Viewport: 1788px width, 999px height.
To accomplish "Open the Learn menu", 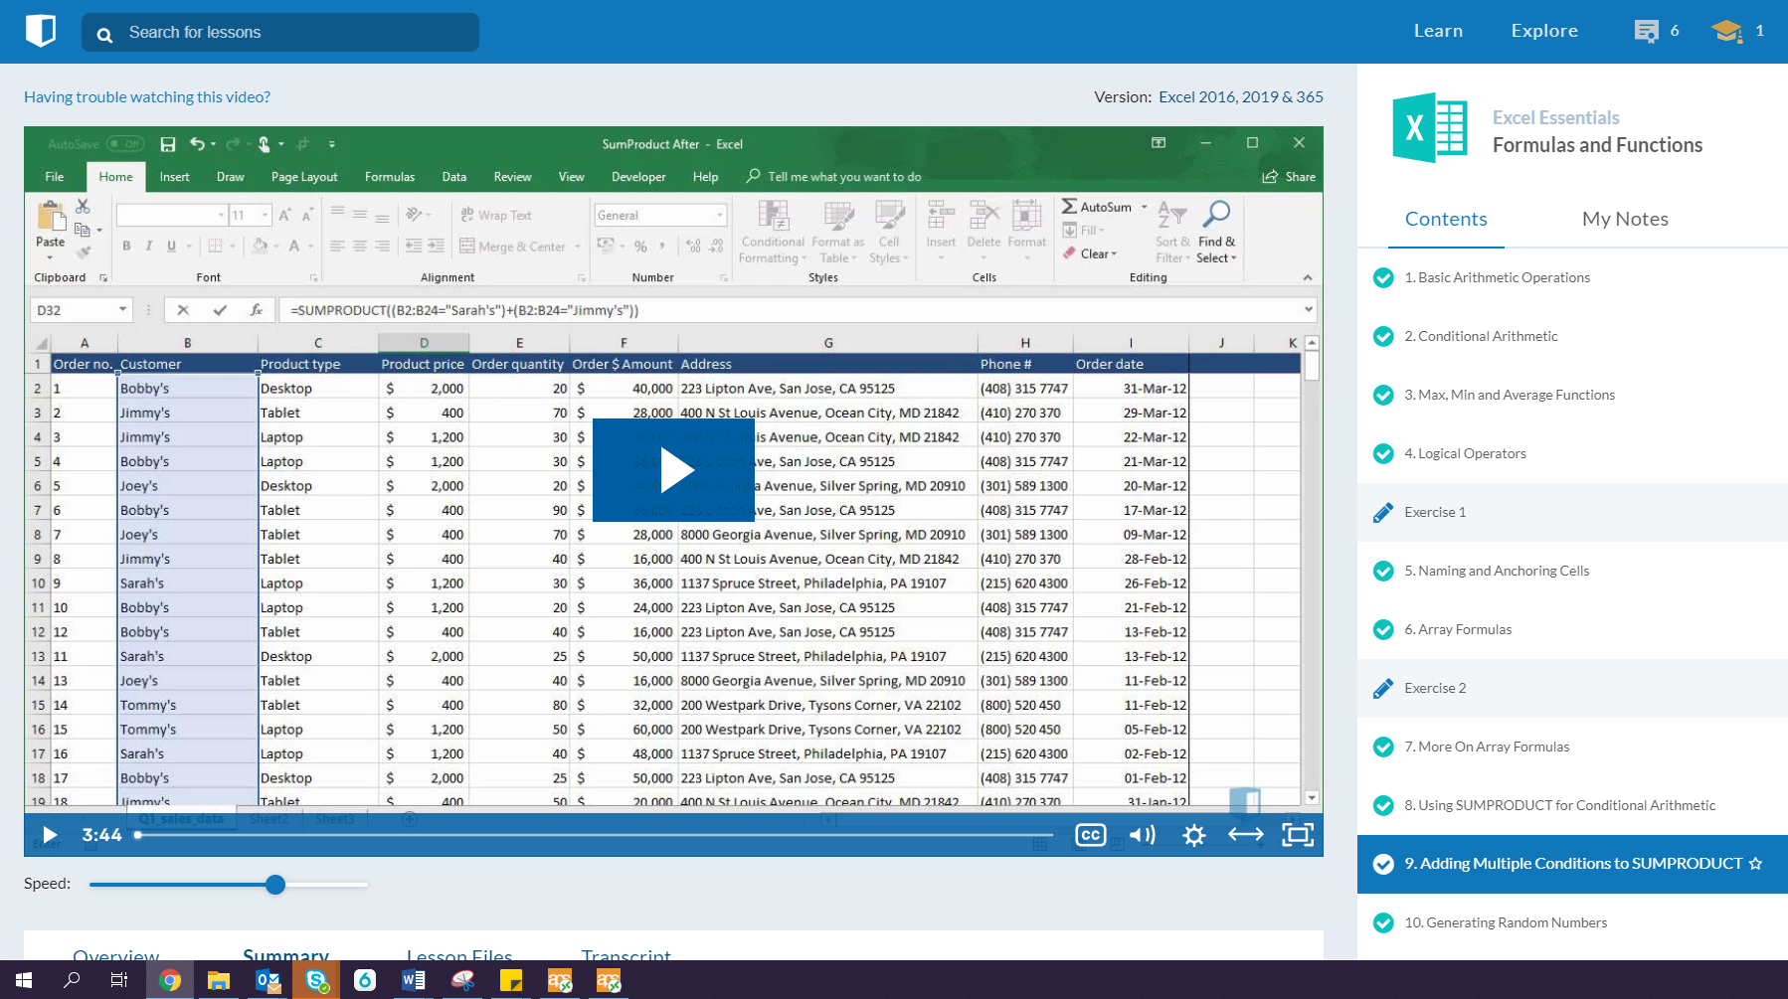I will pyautogui.click(x=1438, y=31).
